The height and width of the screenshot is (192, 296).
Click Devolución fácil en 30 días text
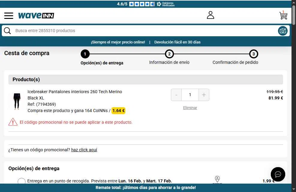point(178,42)
